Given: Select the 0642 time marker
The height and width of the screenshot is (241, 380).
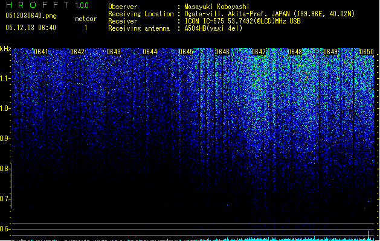Looking at the screenshot, I should pyautogui.click(x=77, y=52).
